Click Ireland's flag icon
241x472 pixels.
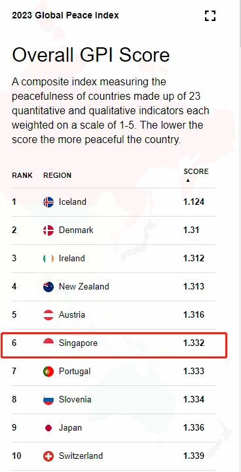[48, 259]
